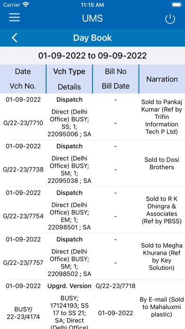Open voucher G/22-23/7757
This screenshot has height=329, width=185.
tap(23, 263)
